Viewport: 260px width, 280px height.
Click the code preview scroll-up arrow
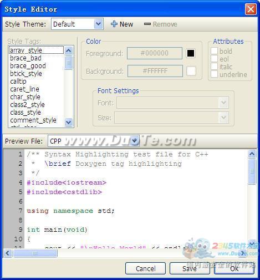[252, 154]
